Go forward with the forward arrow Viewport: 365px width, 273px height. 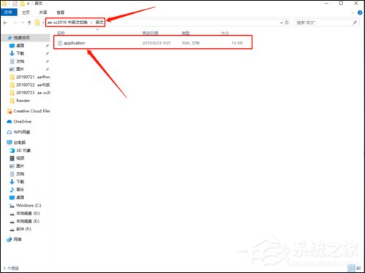(x=15, y=23)
